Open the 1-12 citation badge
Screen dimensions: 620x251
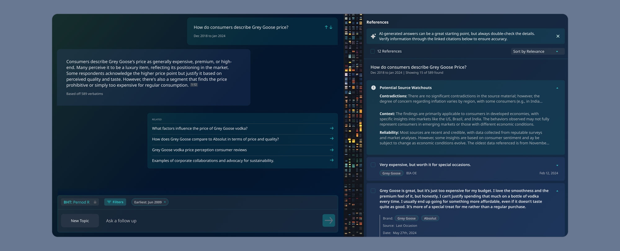coord(194,85)
